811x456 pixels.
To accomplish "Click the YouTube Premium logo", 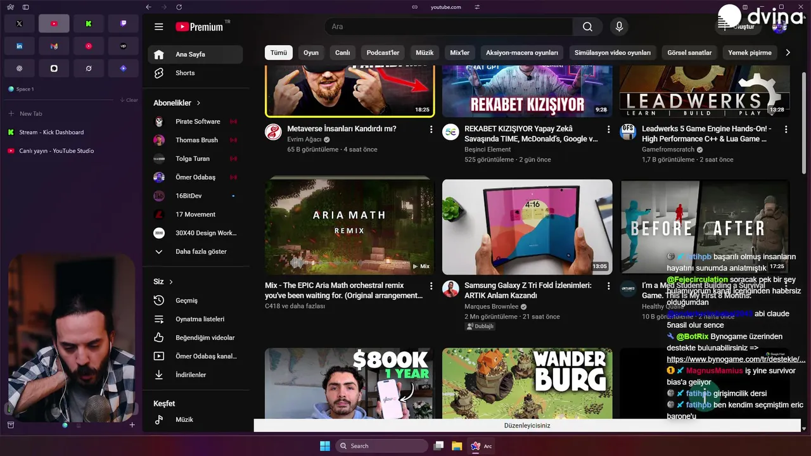I will pyautogui.click(x=199, y=27).
